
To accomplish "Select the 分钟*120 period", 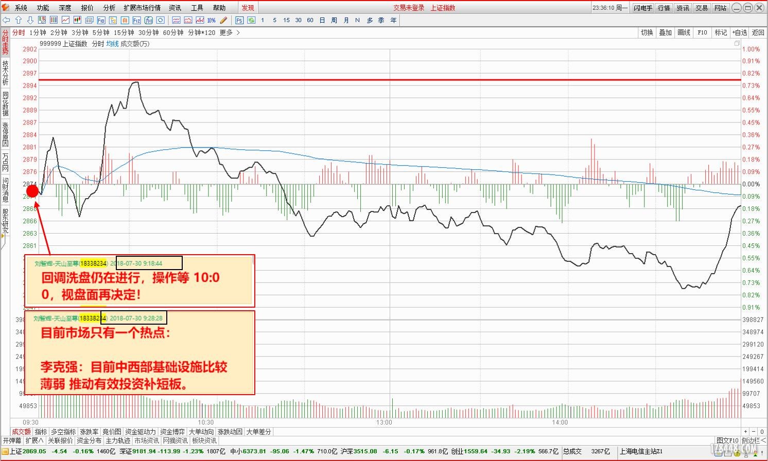I will 202,32.
